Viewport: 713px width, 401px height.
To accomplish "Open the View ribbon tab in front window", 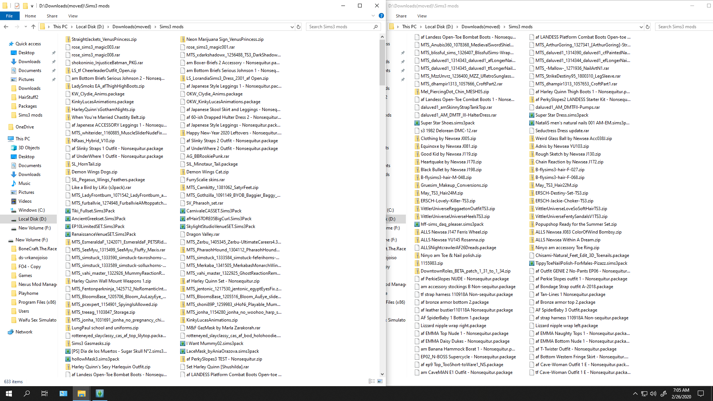I will click(x=73, y=16).
